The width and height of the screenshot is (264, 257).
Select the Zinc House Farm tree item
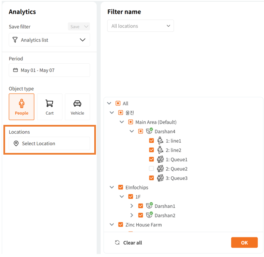[x=143, y=225]
